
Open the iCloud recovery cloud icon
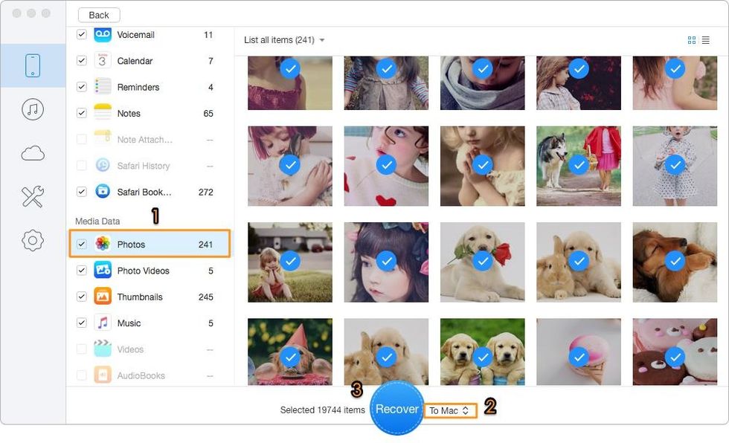(33, 153)
